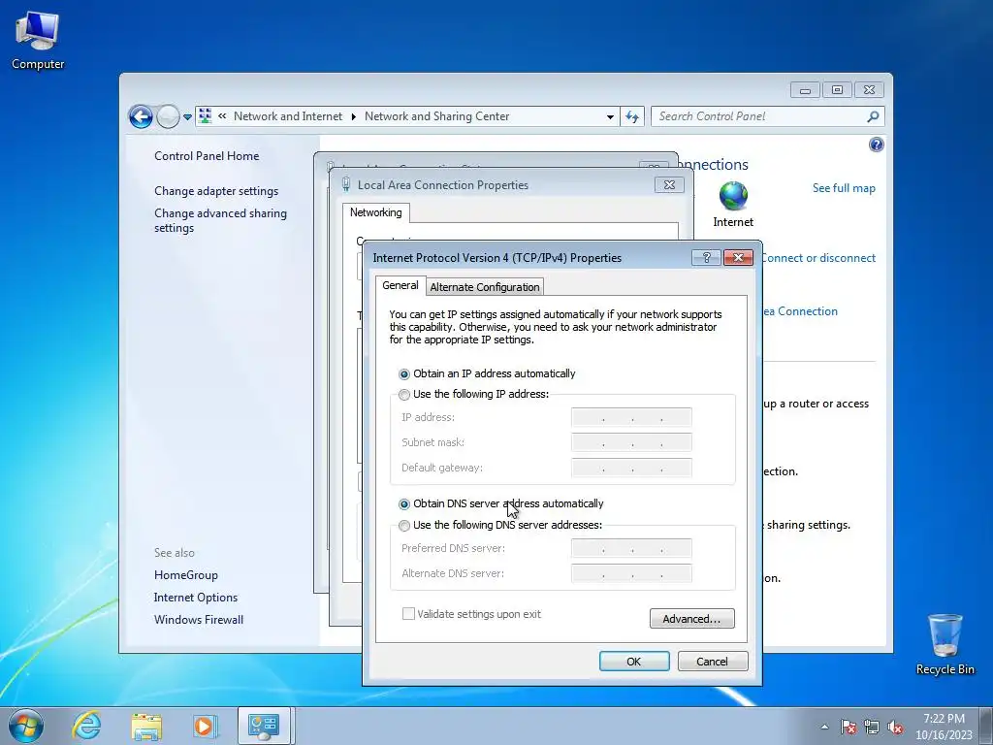This screenshot has width=993, height=745.
Task: Confirm the IPv4 properties with OK
Action: pos(634,662)
